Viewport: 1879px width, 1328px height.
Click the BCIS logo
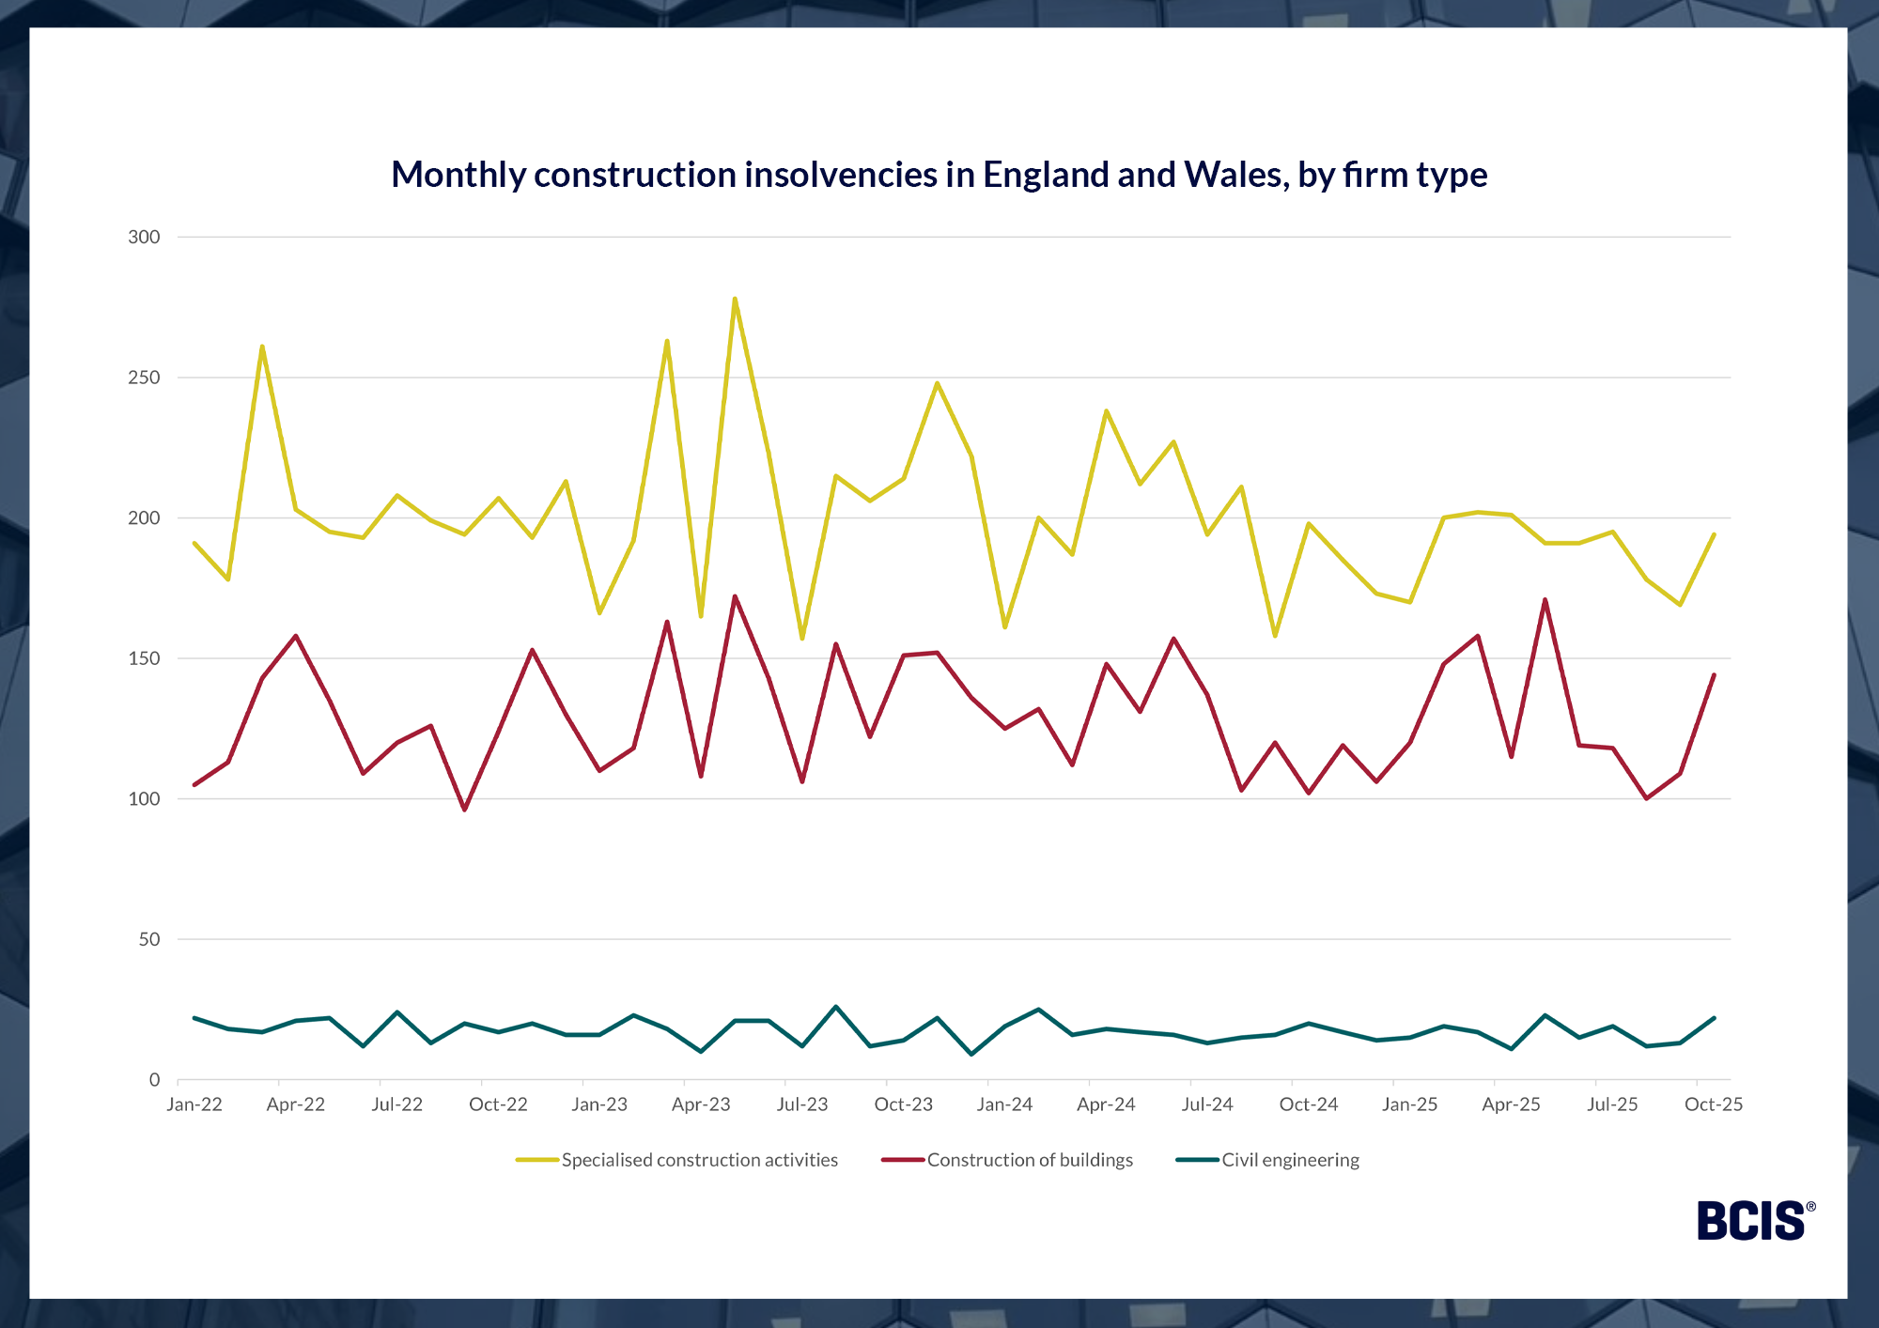coord(1755,1220)
